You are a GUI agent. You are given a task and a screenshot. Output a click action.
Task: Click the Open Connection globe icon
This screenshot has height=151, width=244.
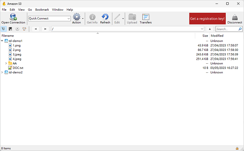[x=13, y=17]
